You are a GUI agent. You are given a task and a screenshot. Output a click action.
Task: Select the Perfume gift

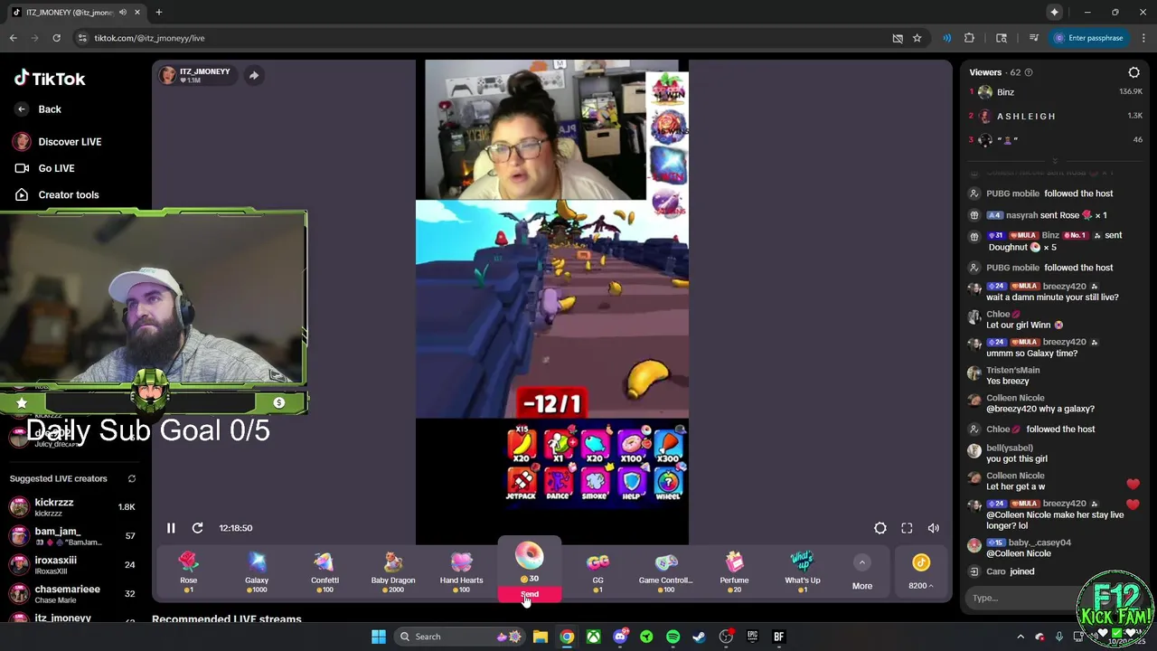pyautogui.click(x=734, y=571)
